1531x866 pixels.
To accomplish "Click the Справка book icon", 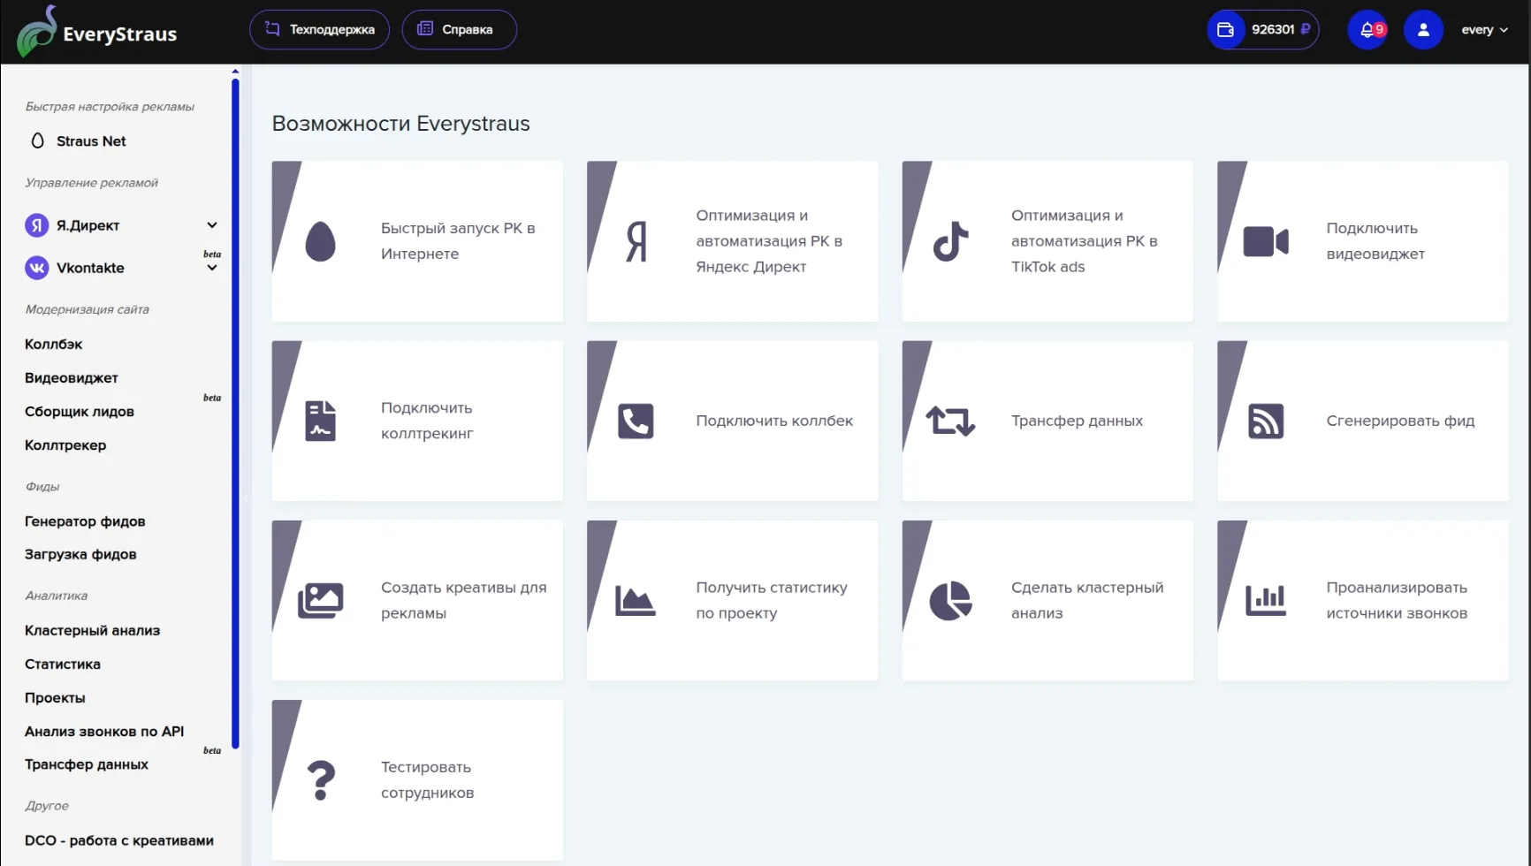I will click(425, 29).
